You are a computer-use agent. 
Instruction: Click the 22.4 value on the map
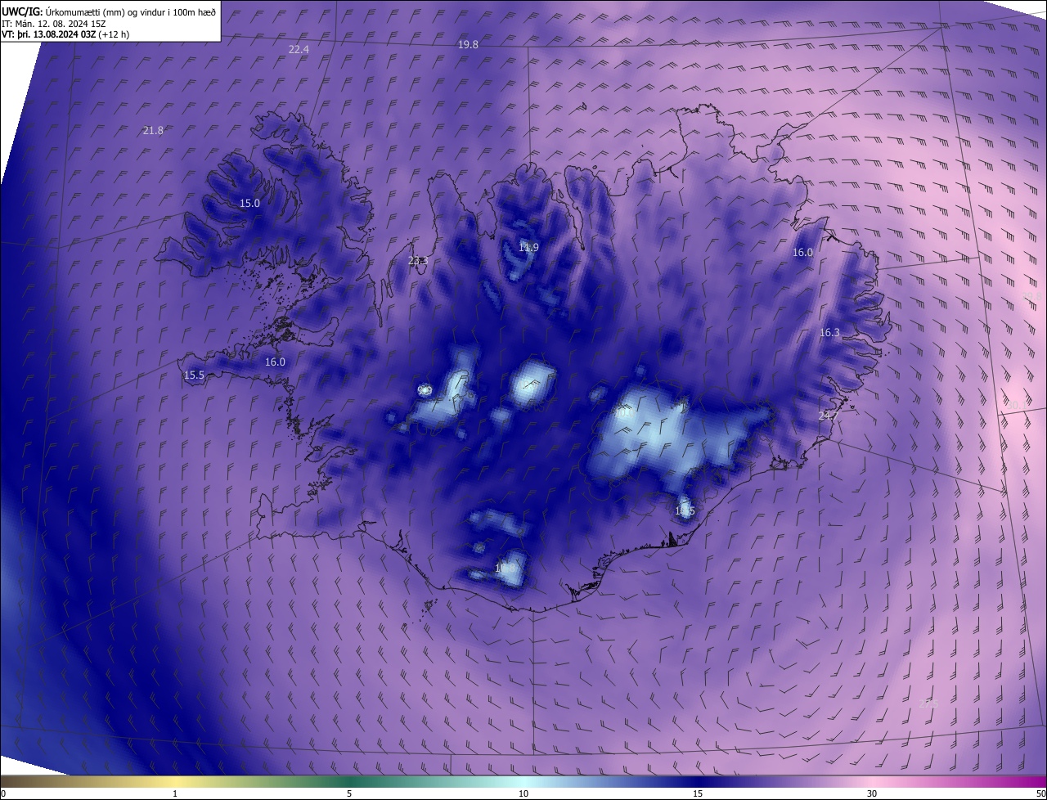(x=299, y=49)
